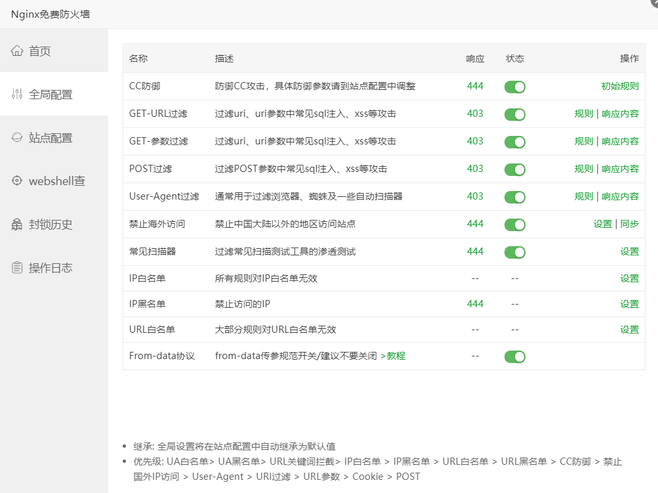Image resolution: width=658 pixels, height=493 pixels.
Task: Open 设置 for IP黑名单
Action: coord(630,304)
